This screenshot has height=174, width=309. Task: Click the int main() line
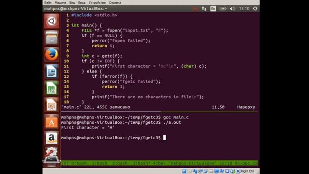pos(86,25)
